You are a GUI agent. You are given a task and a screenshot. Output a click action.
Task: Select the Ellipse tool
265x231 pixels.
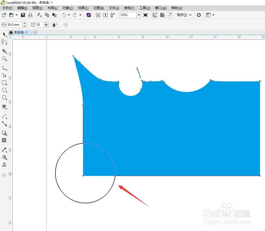(x=4, y=90)
